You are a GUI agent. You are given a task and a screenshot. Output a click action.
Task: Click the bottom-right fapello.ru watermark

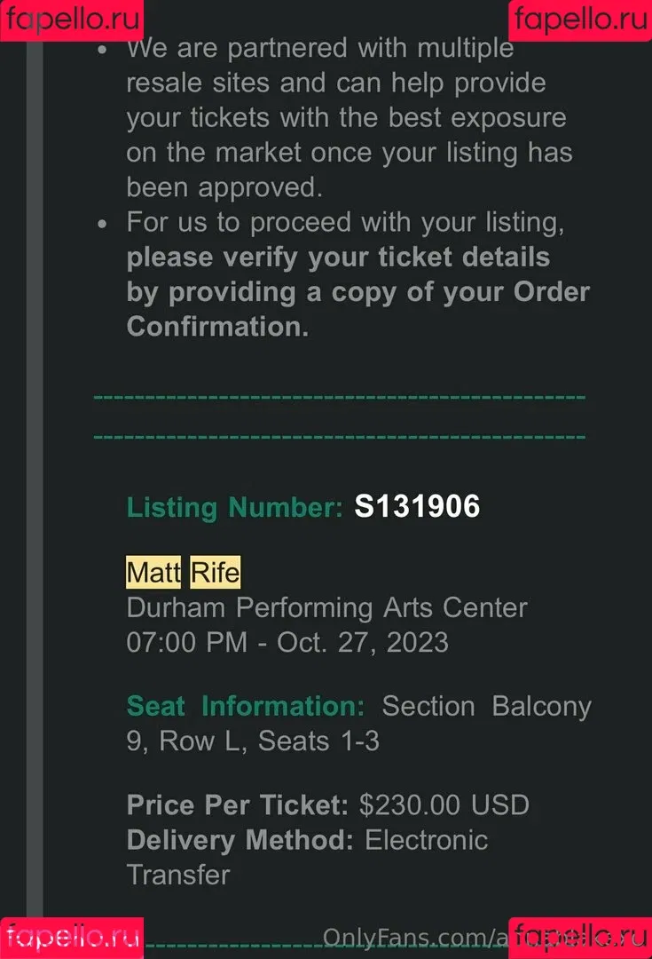[580, 938]
